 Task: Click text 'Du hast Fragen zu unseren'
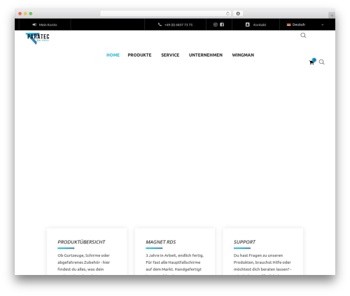pyautogui.click(x=258, y=255)
